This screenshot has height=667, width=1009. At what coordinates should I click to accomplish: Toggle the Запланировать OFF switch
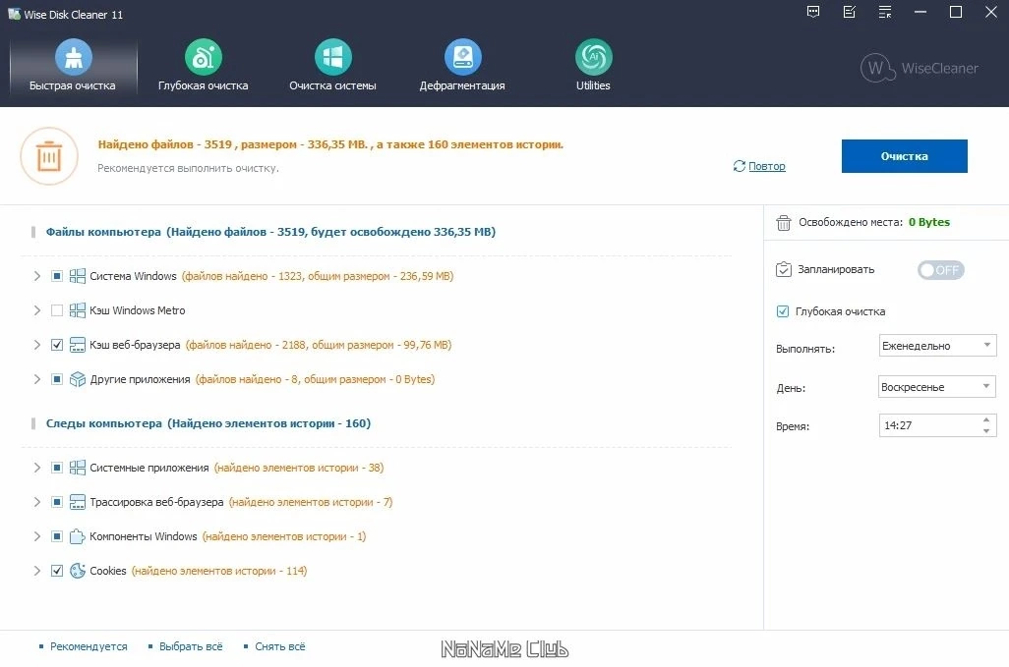coord(940,270)
